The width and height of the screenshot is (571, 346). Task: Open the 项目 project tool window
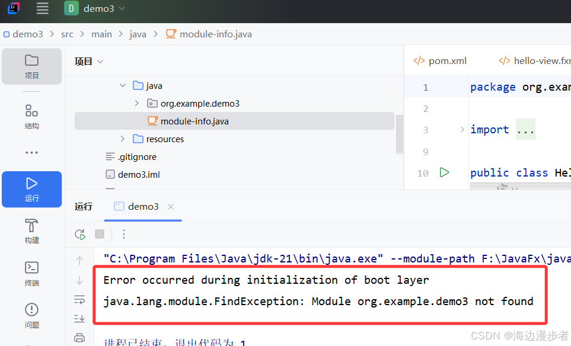pos(31,66)
